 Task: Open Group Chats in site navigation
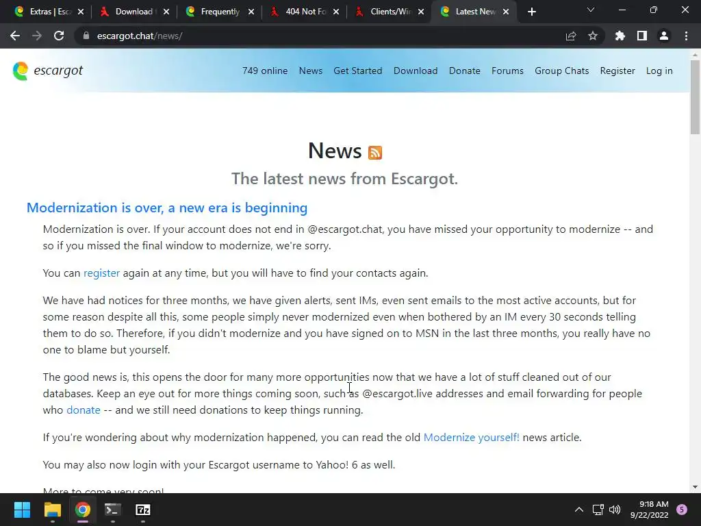(561, 71)
